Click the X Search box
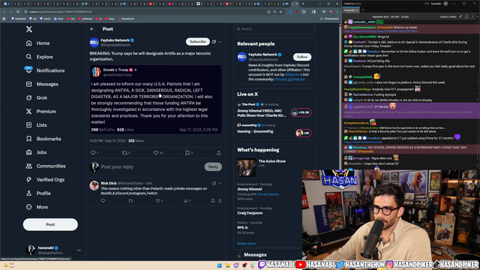 pos(274,28)
